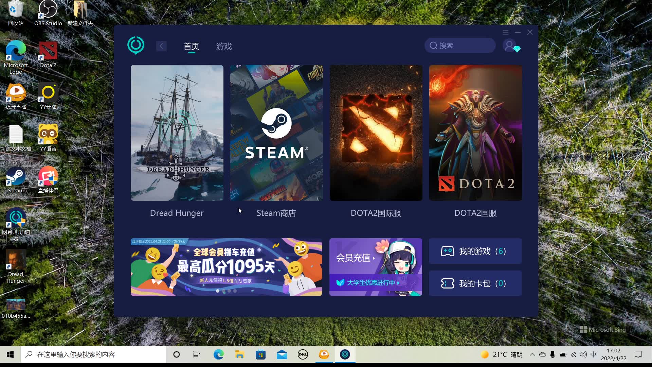Click the DOTA2国际服 title label
652x367 pixels.
tap(376, 213)
